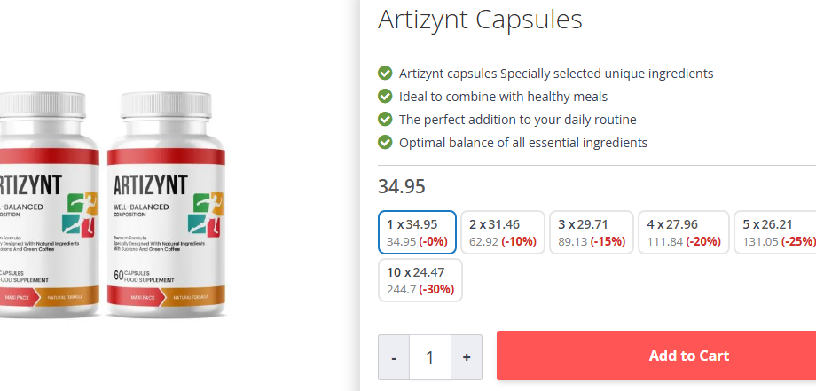Click the red MAXI PACK label on right bottle
The image size is (816, 391).
pyautogui.click(x=134, y=294)
